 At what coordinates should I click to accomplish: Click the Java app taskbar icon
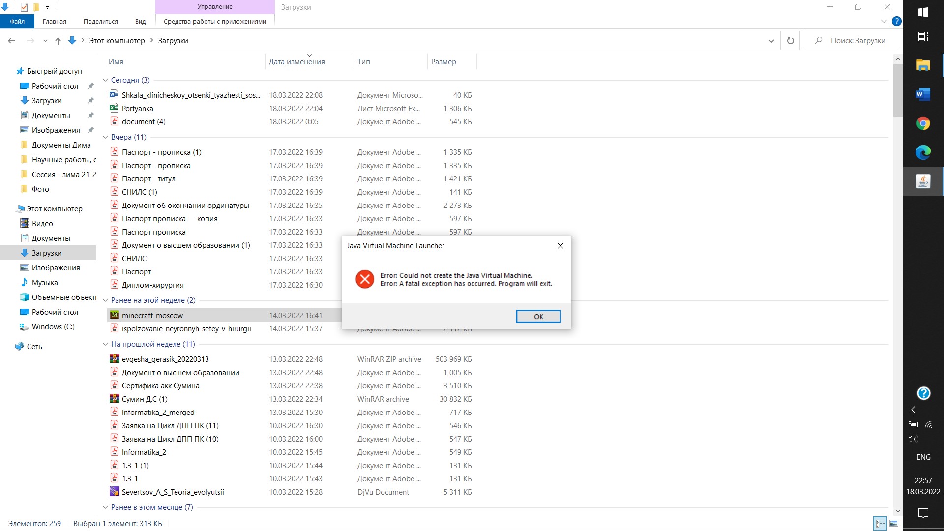923,181
